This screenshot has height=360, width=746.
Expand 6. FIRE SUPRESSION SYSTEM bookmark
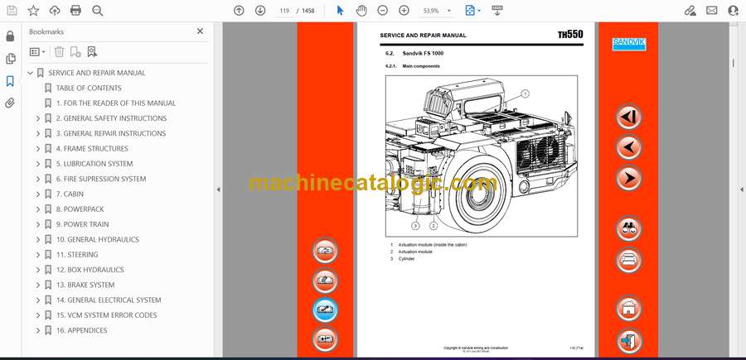pos(38,179)
